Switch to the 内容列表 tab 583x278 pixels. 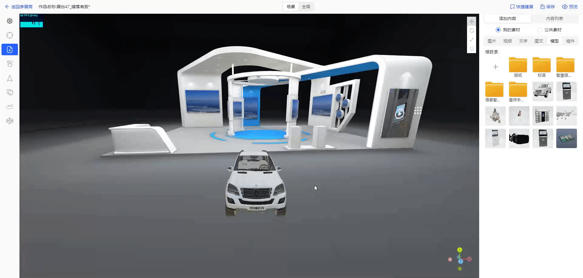point(554,19)
